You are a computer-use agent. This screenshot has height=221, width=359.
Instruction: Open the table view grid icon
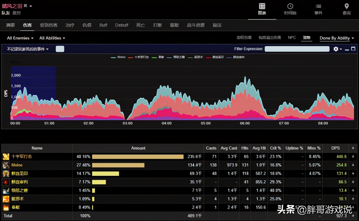pyautogui.click(x=262, y=6)
